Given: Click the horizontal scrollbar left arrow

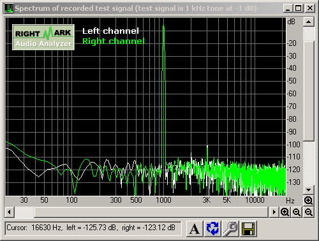Looking at the screenshot, I should (9, 212).
